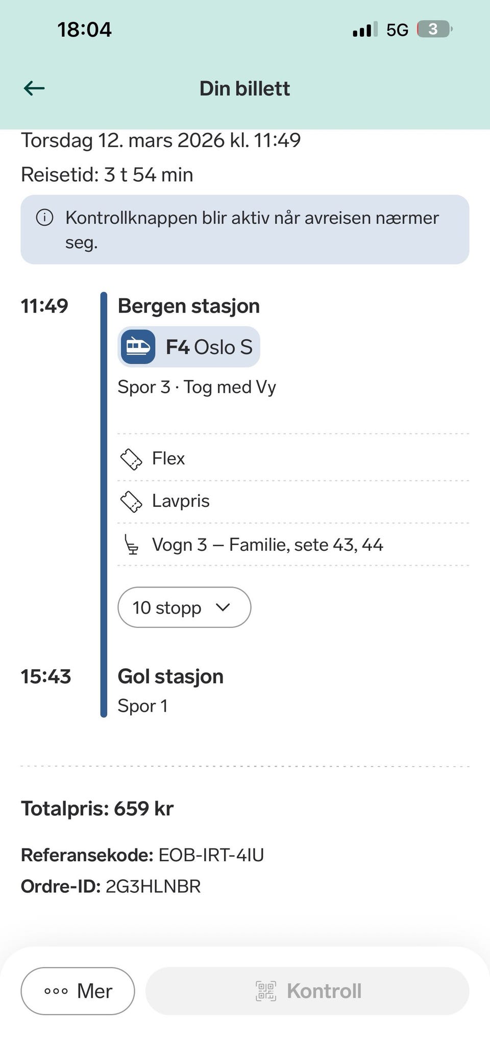Screen dimensions: 490x1061
Task: Tap the ticket icon next to Flex
Action: [131, 459]
